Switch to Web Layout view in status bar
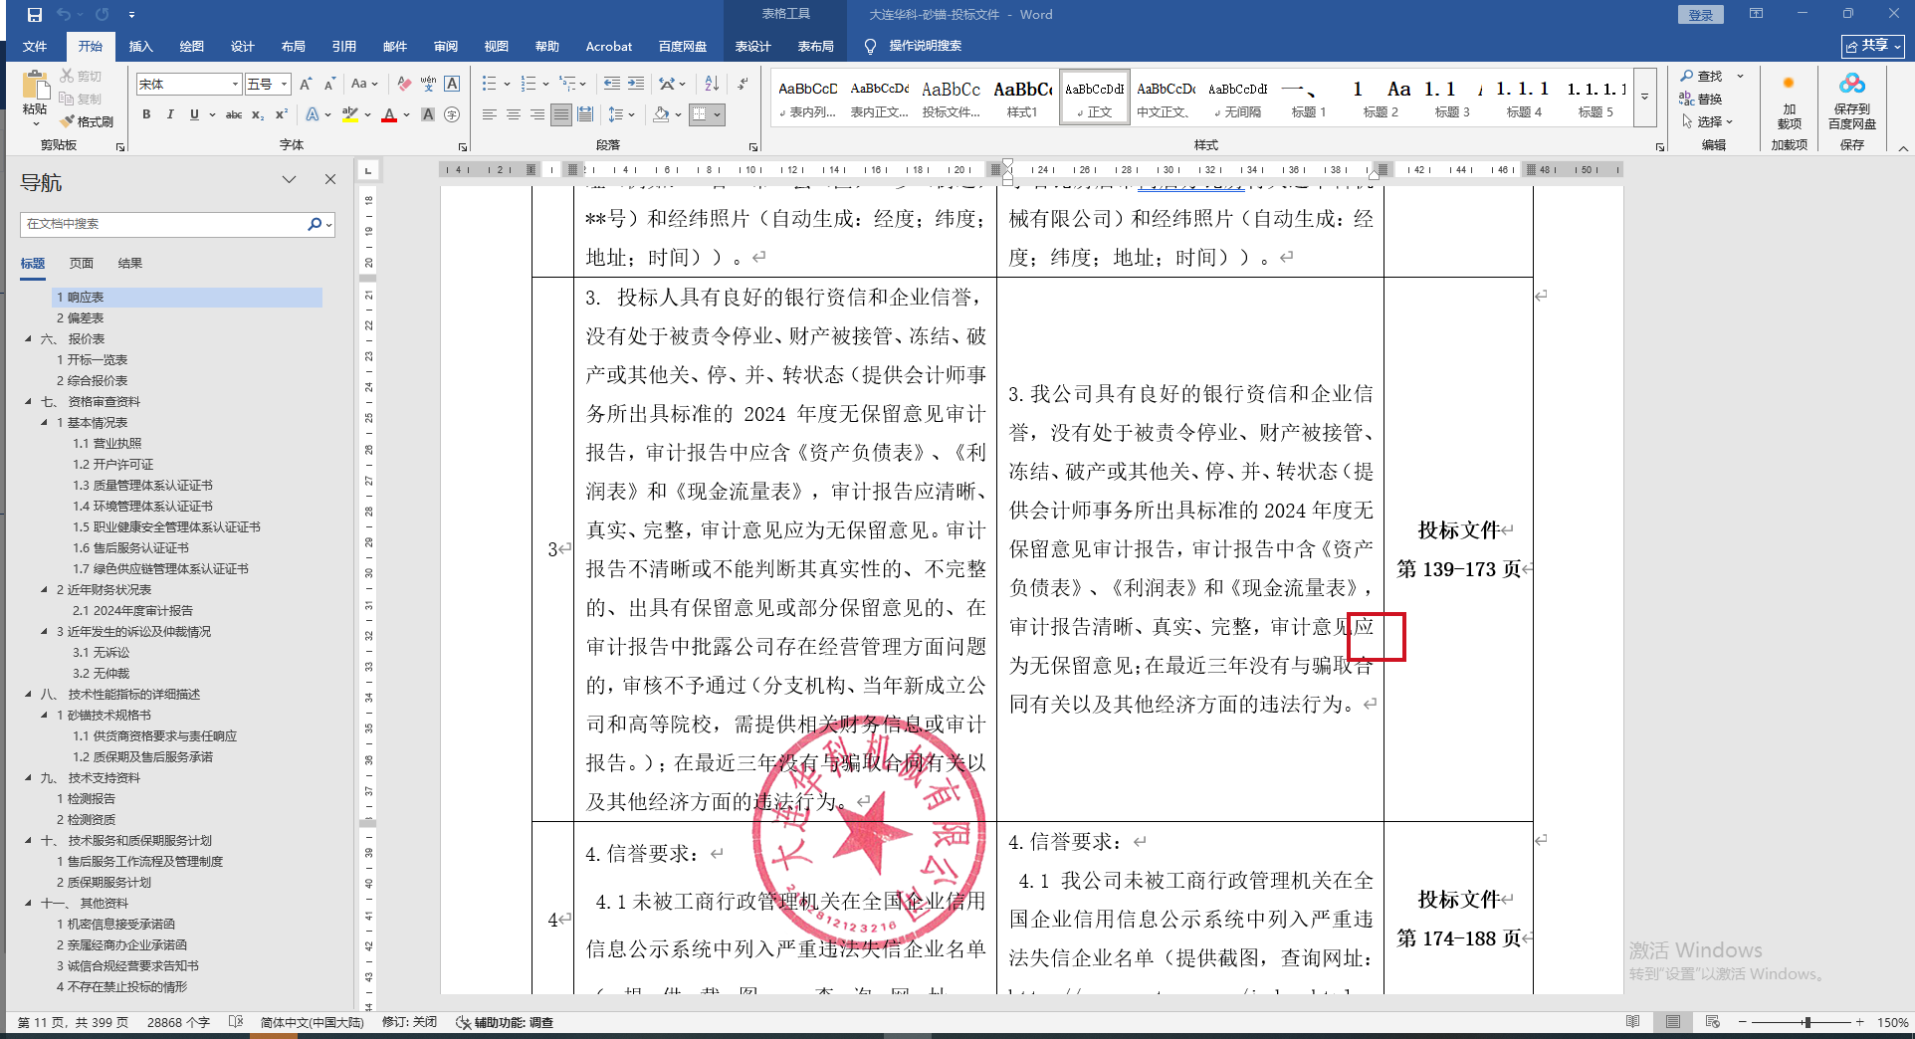 [x=1712, y=1022]
